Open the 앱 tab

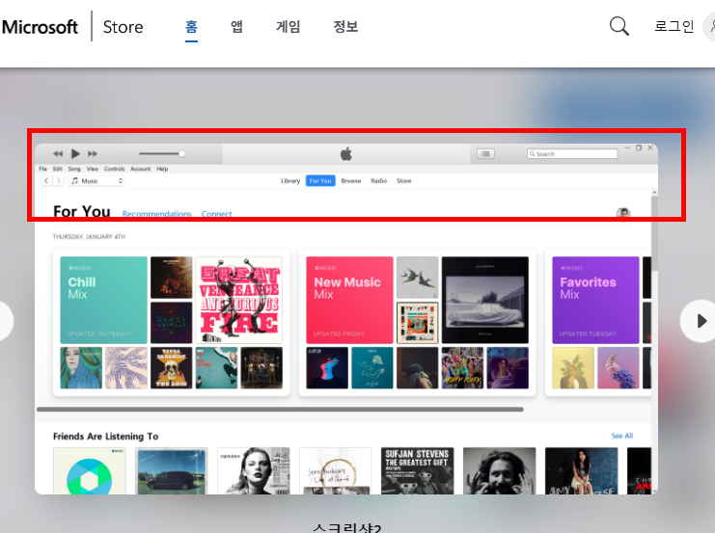(236, 26)
